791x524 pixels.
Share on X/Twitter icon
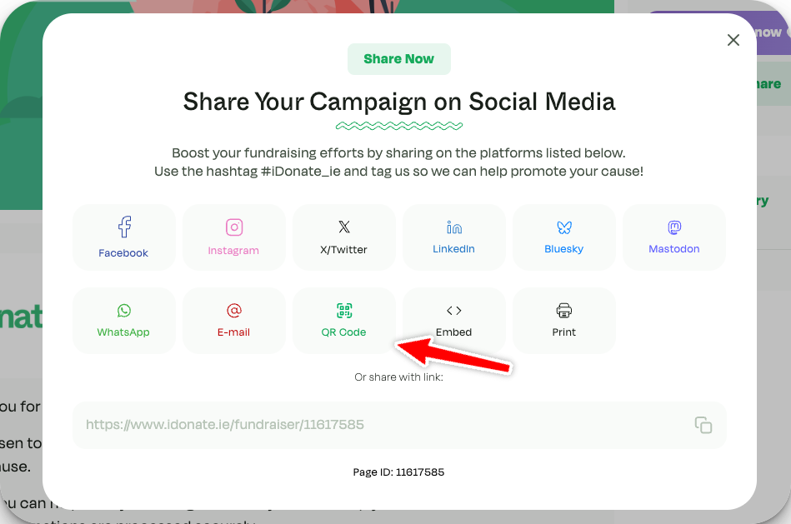pos(344,227)
